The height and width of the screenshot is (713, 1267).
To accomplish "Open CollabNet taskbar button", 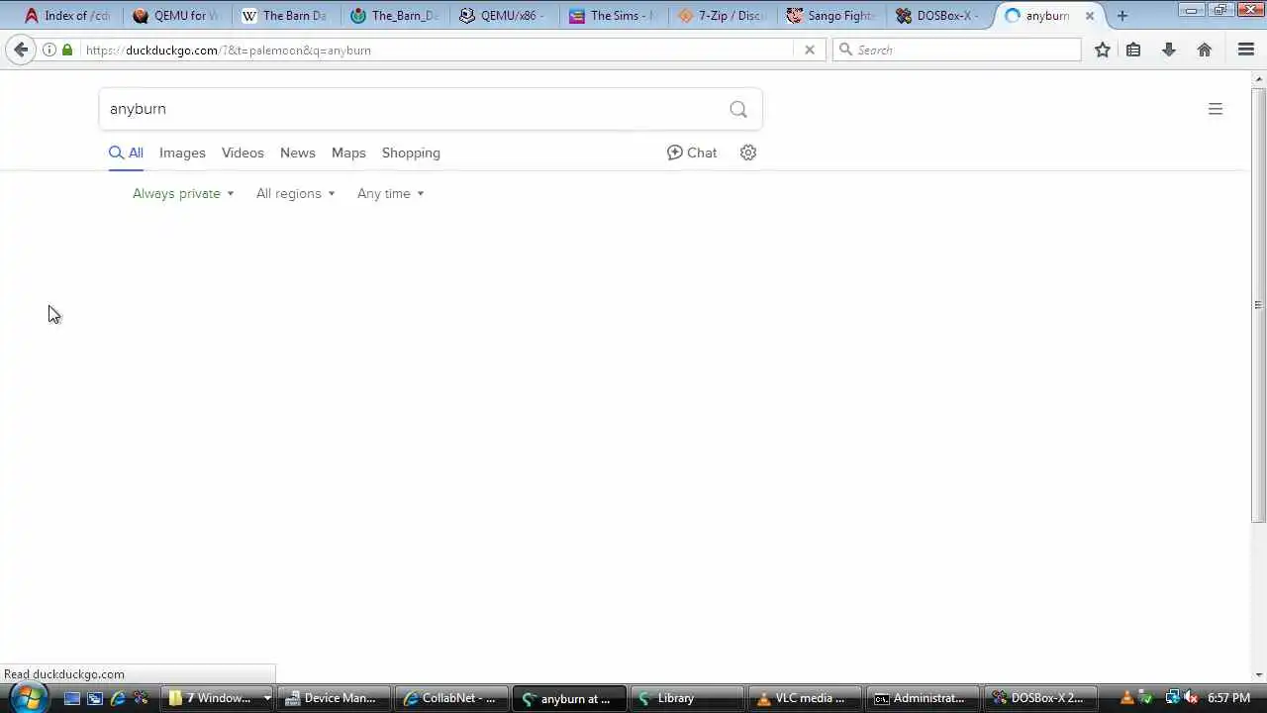I will pyautogui.click(x=451, y=698).
